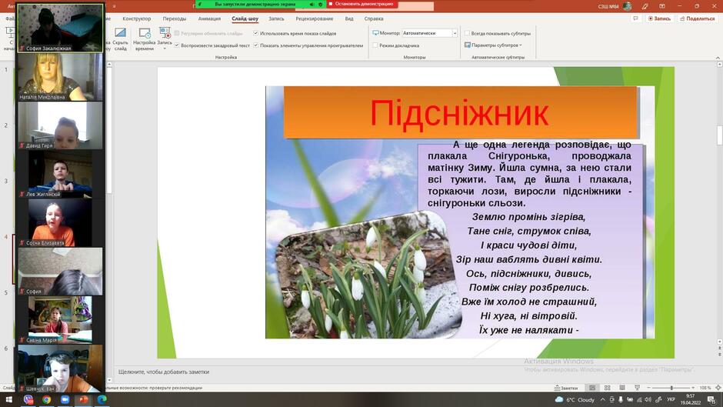The height and width of the screenshot is (407, 723).
Task: Click the Запись button at top right
Action: click(x=659, y=18)
